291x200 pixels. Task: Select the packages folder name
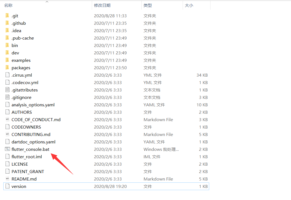(x=21, y=68)
